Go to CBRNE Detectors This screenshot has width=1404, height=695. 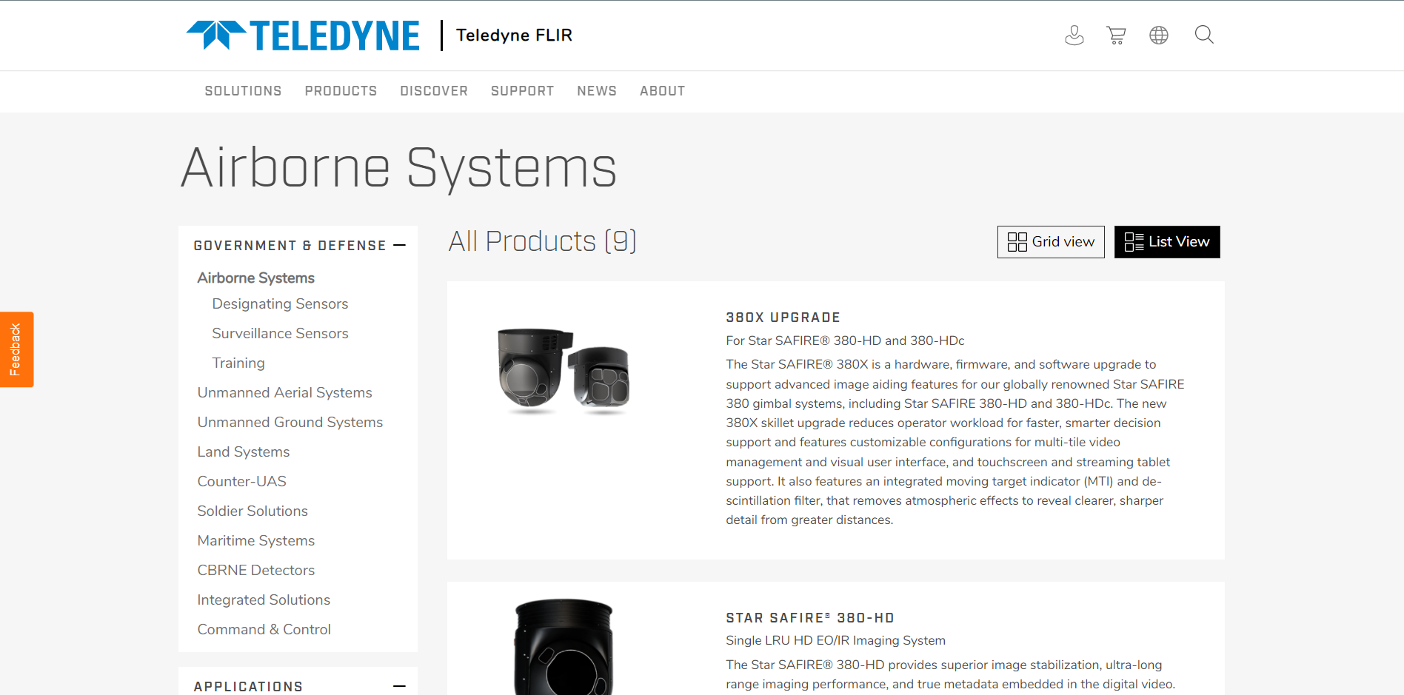click(255, 570)
